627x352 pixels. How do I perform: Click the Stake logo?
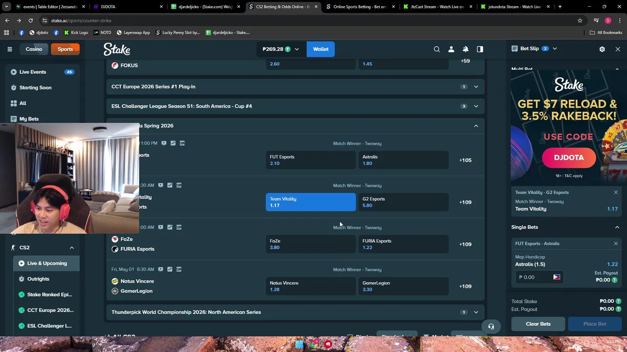point(117,49)
